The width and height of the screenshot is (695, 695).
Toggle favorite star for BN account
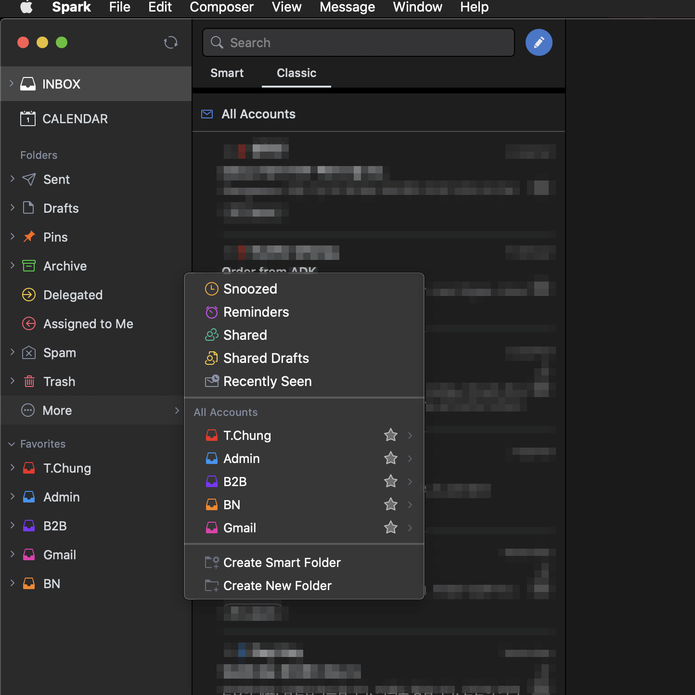tap(391, 504)
